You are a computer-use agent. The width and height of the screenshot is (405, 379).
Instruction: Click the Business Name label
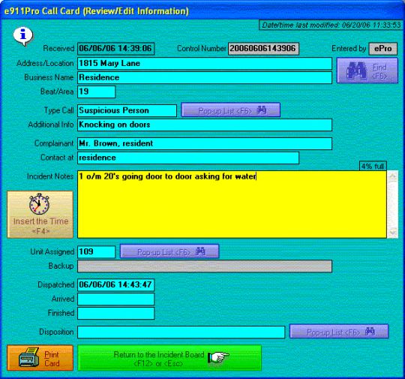[49, 77]
